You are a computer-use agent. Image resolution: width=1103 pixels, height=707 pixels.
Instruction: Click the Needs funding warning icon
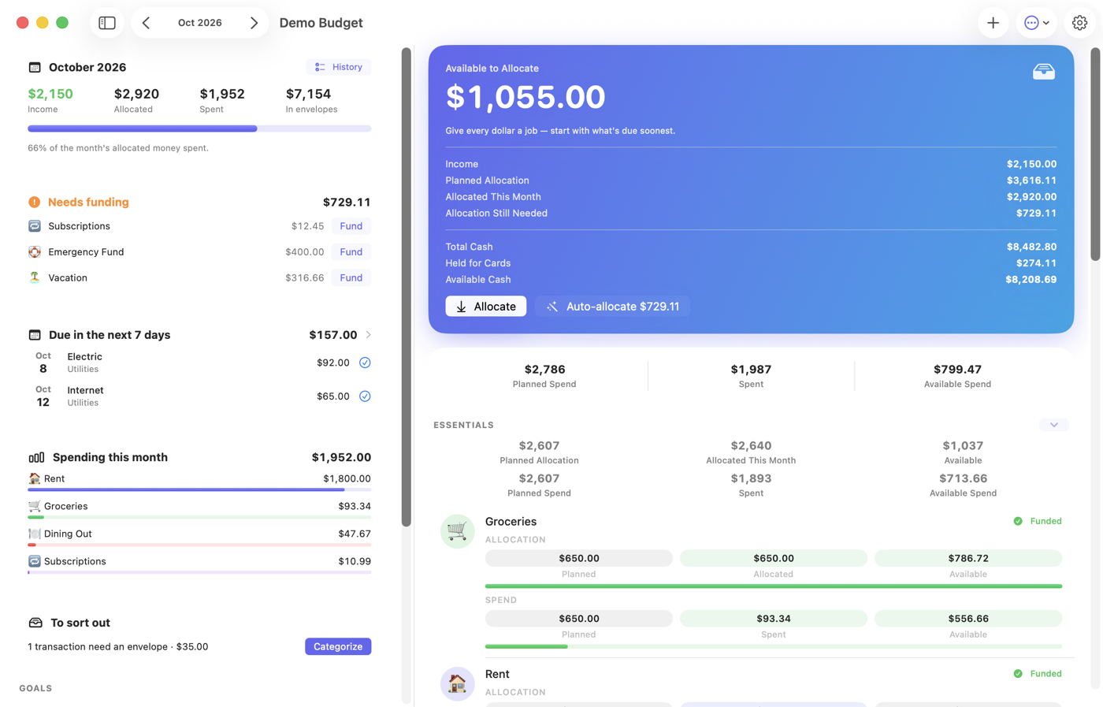tap(35, 203)
